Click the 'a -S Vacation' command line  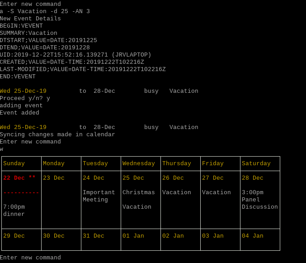[x=45, y=11]
